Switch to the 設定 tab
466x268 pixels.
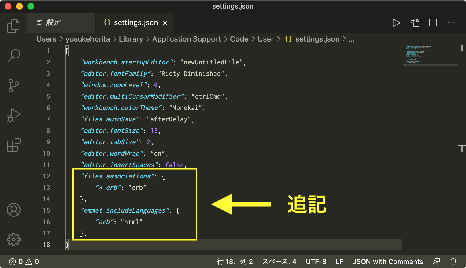(x=61, y=22)
